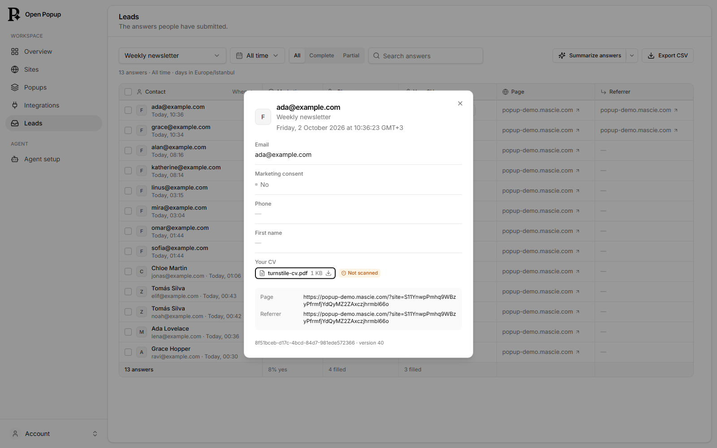Open the All time date filter

click(x=257, y=56)
